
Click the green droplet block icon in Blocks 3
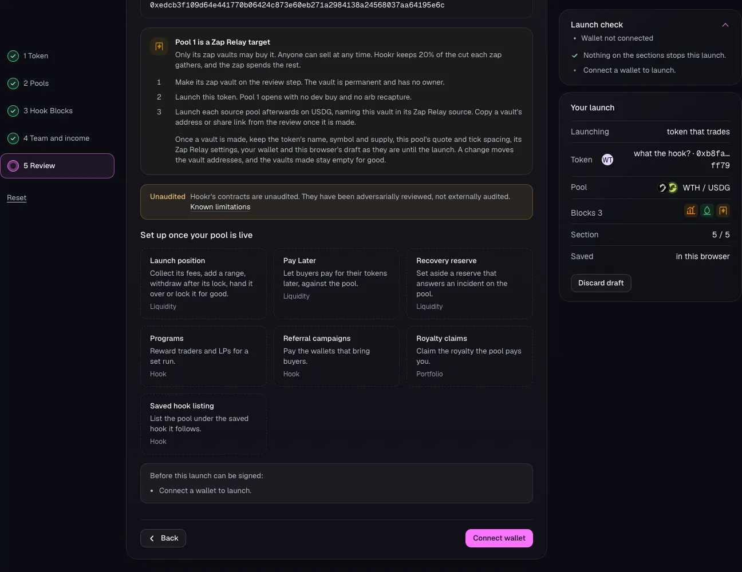(707, 210)
